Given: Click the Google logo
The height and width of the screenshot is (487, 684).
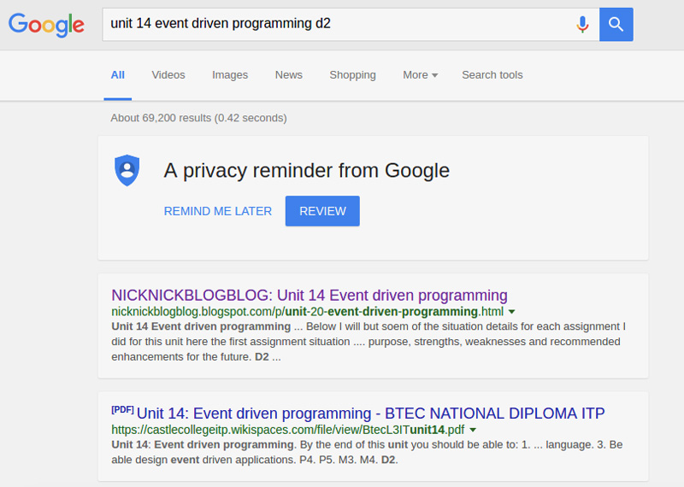Looking at the screenshot, I should click(46, 25).
